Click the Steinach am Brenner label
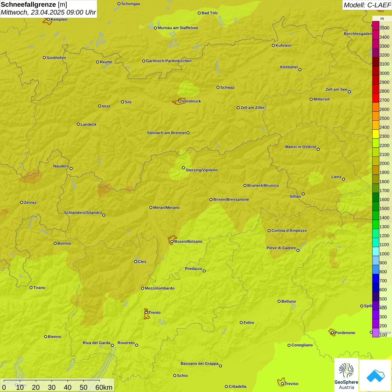The height and width of the screenshot is (392, 392). [167, 133]
